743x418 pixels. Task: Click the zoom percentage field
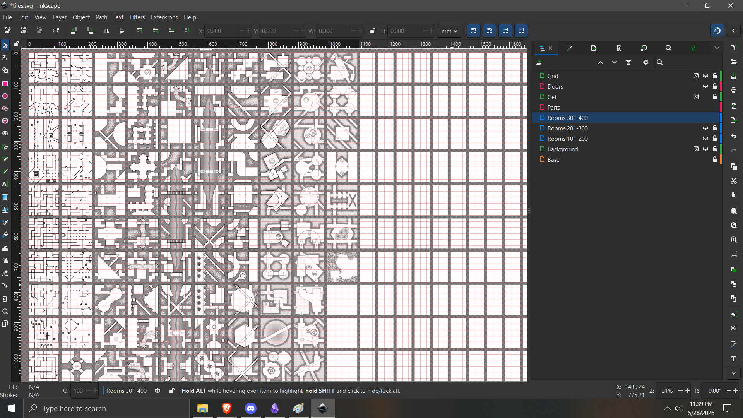[x=667, y=391]
